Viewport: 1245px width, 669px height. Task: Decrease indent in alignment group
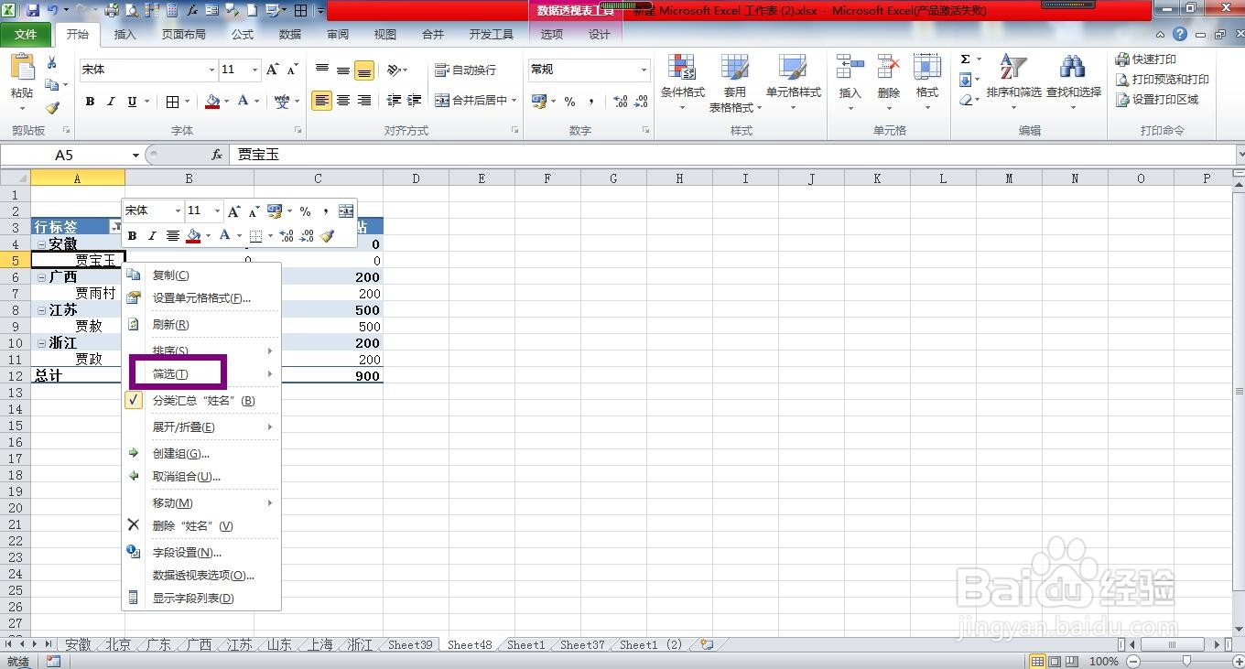point(395,101)
